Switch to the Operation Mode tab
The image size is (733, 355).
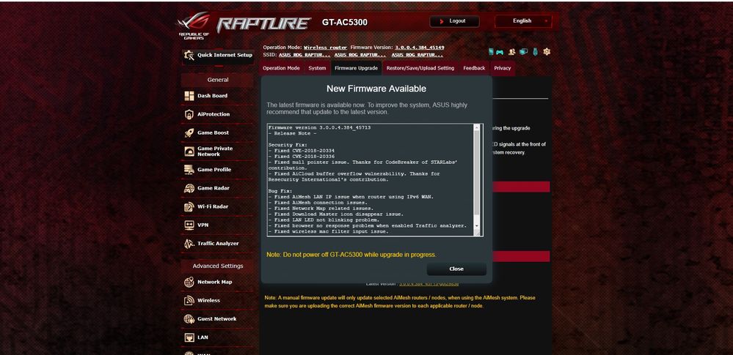281,68
